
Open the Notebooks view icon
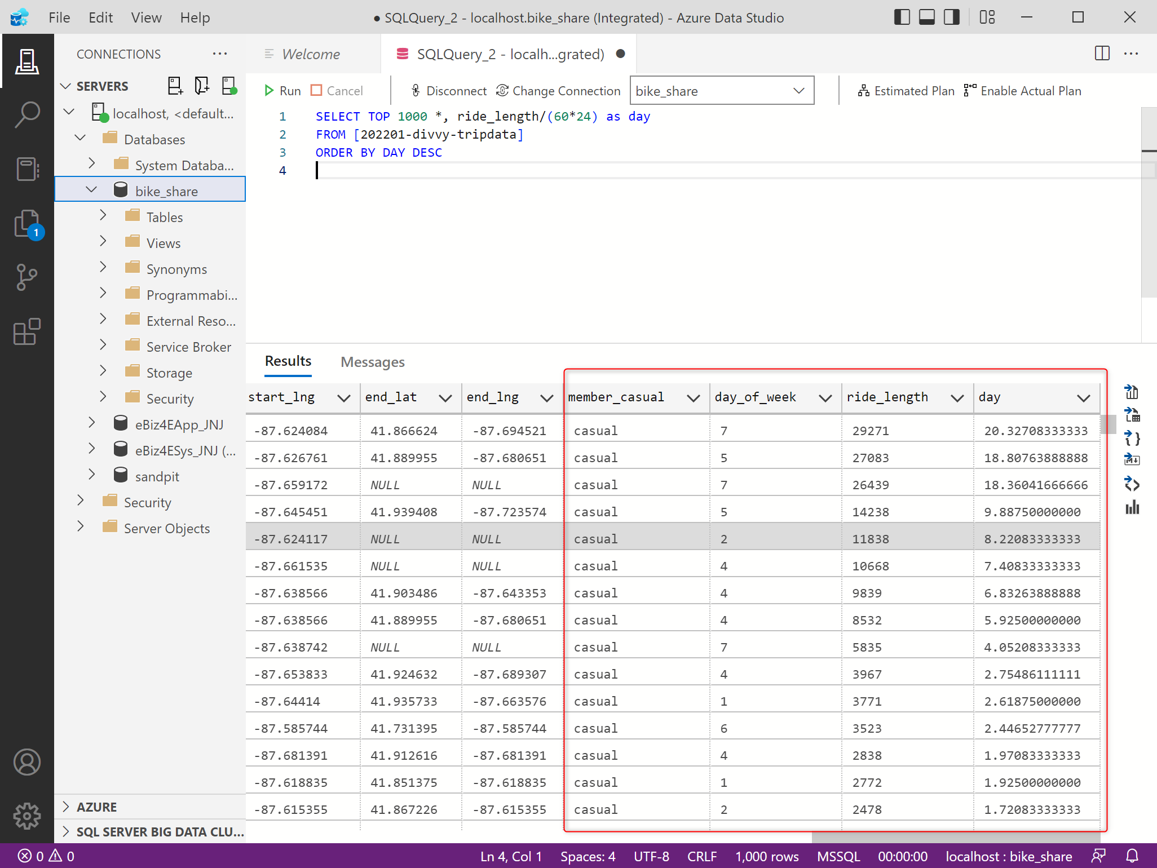click(27, 169)
